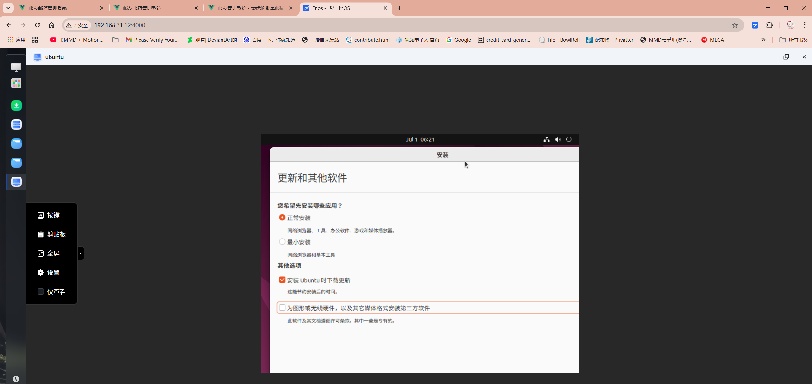
Task: Click the desktop monitor icon at the top of the dock
Action: 16,67
